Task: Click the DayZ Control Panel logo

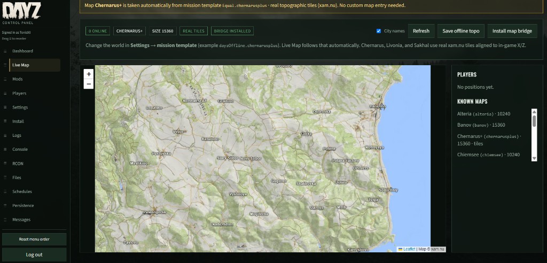Action: coord(21,13)
